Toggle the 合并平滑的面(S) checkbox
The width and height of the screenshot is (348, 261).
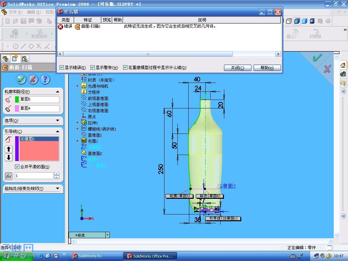coord(17,167)
